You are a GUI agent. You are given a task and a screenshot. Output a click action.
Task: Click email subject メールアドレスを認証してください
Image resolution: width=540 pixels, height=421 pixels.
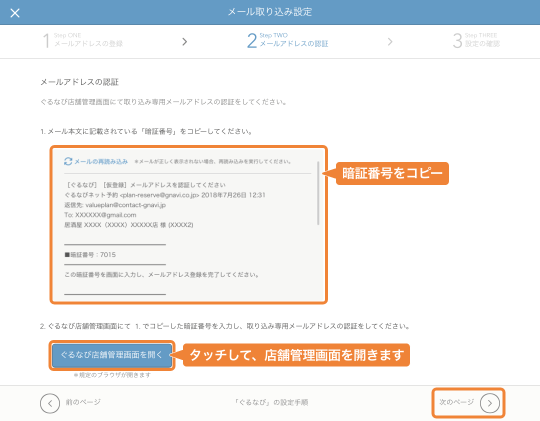pos(145,185)
